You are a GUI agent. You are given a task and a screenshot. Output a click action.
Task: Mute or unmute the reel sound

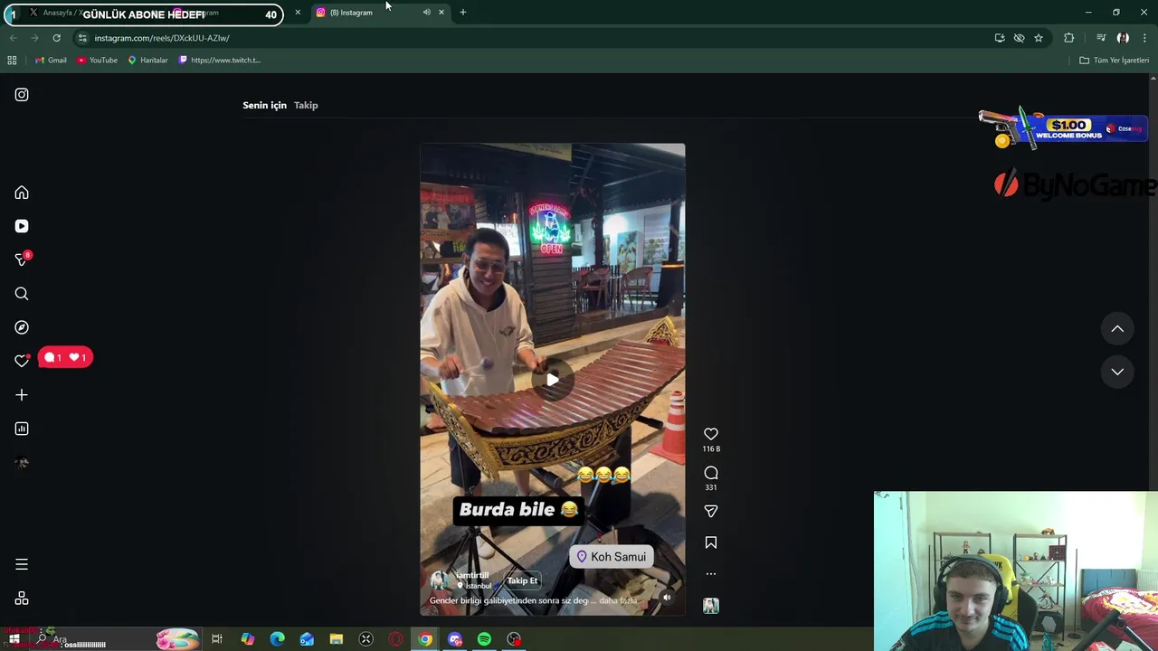[667, 597]
